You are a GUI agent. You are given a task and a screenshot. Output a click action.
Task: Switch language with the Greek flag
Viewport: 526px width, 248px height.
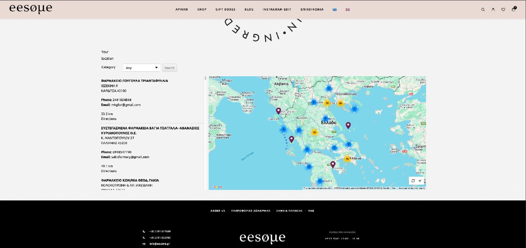[335, 10]
